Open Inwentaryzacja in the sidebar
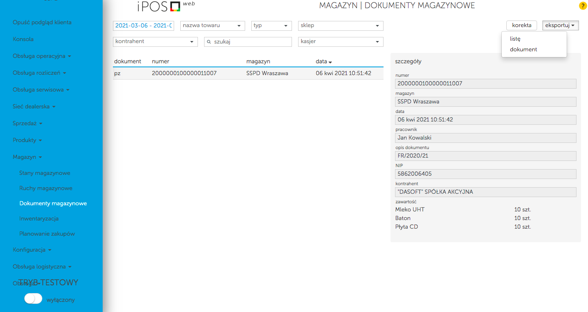Screen dimensions: 588x312 point(40,218)
